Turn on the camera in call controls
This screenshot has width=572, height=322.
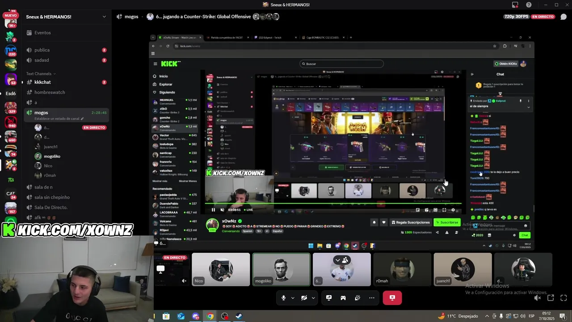pos(304,298)
